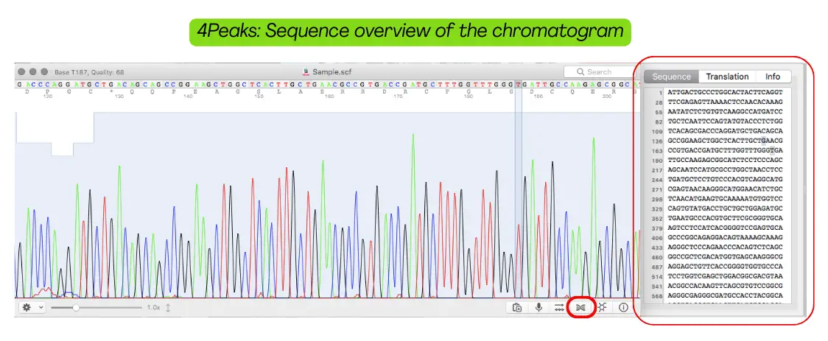Switch to the Sequence tab
This screenshot has width=828, height=341.
(x=671, y=77)
